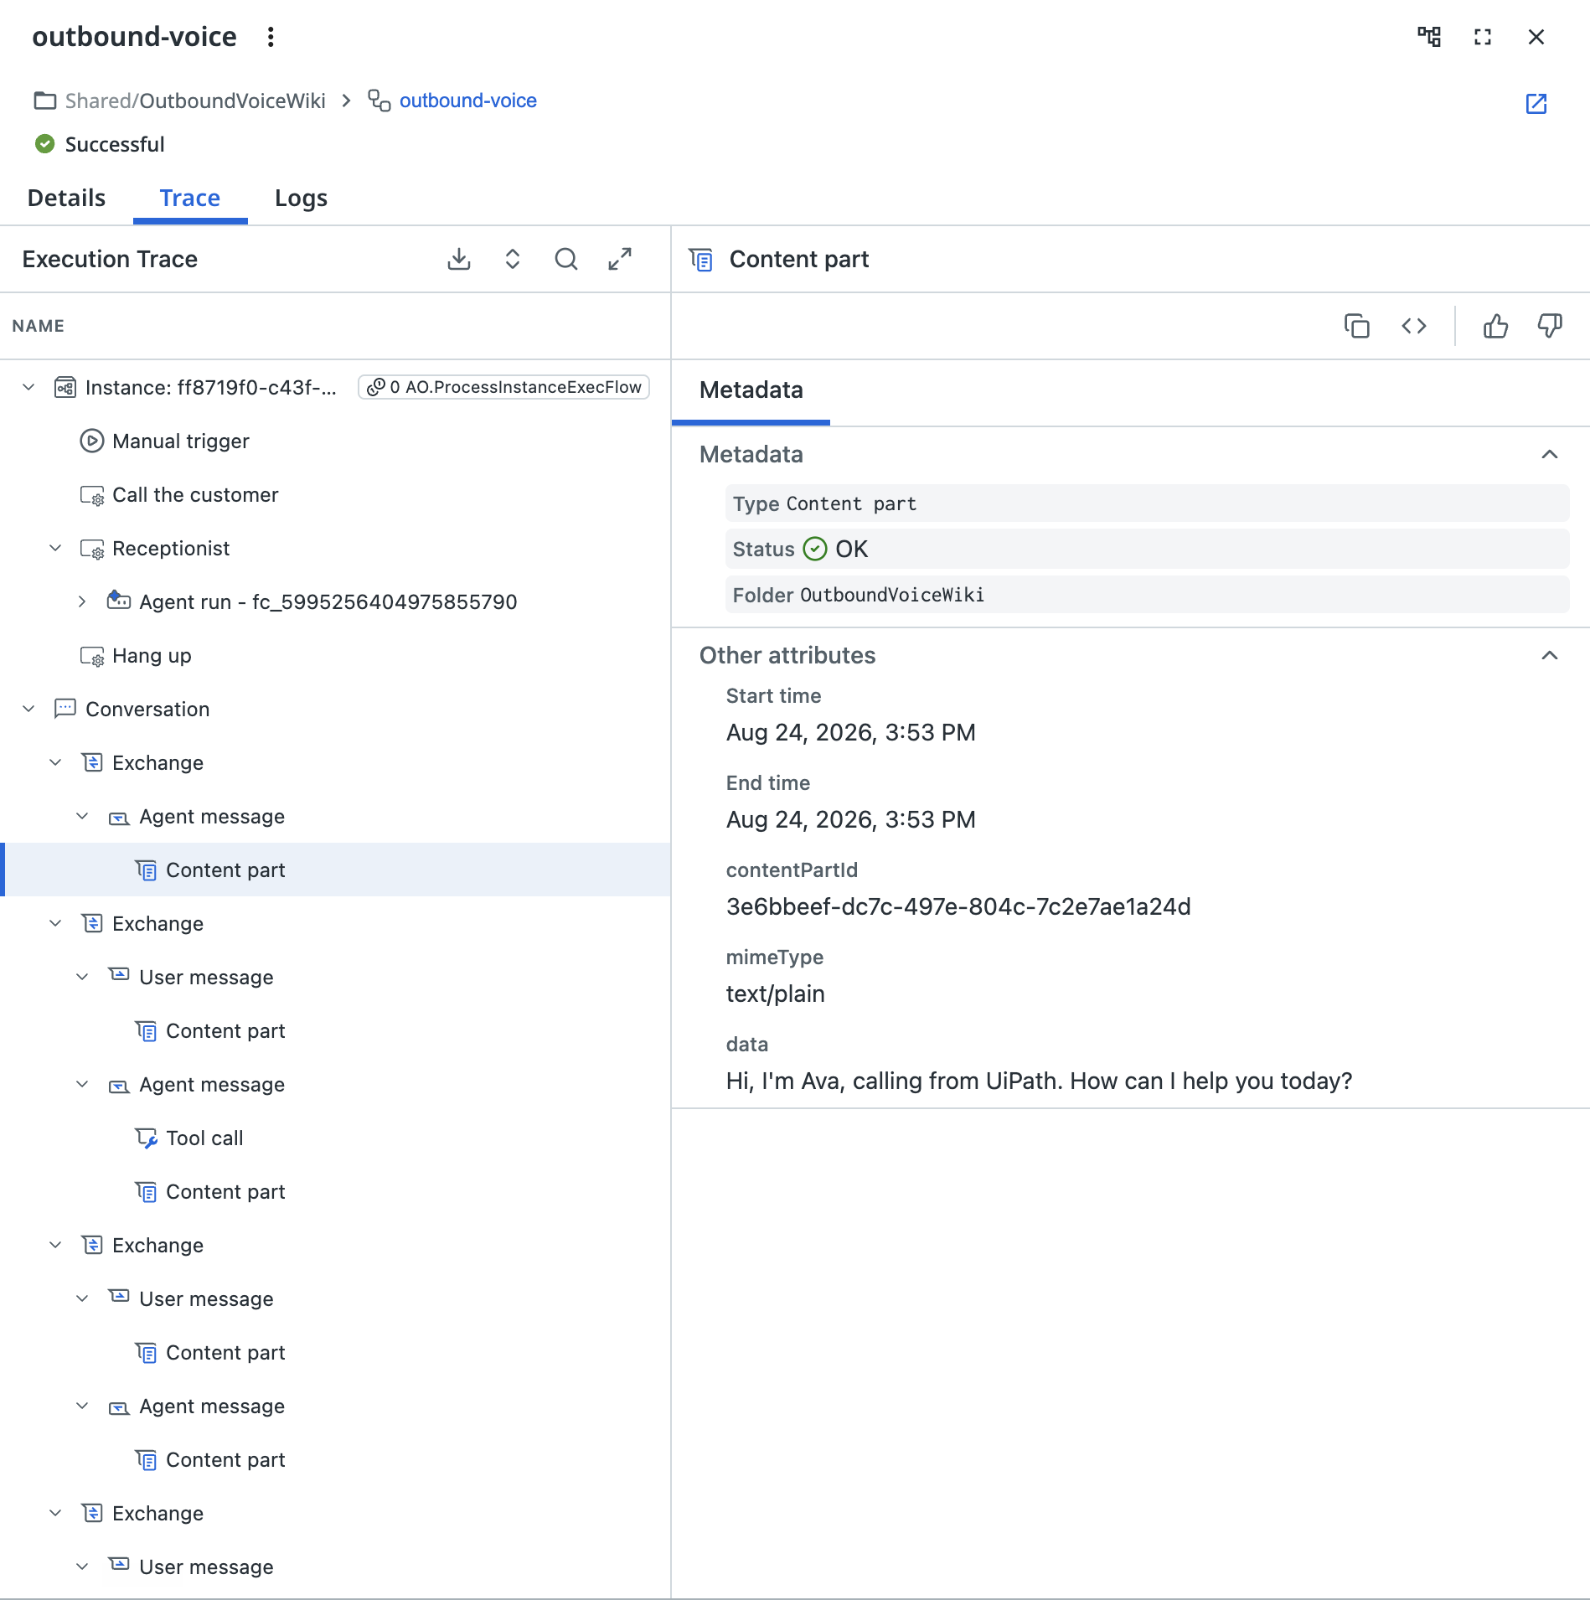Select the contentPartId value 3e6bbeef-dc7c-497e-804c-7c2e7ae1a24d
1590x1600 pixels.
click(958, 906)
